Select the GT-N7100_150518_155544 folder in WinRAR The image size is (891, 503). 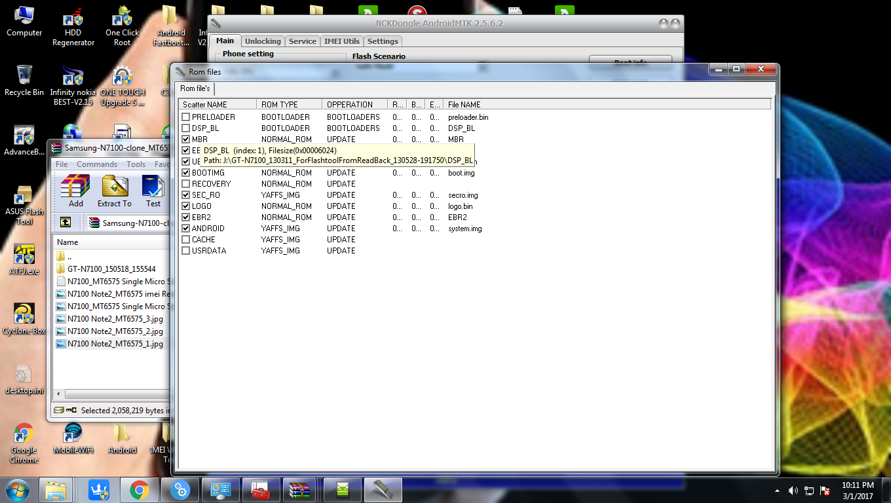111,269
